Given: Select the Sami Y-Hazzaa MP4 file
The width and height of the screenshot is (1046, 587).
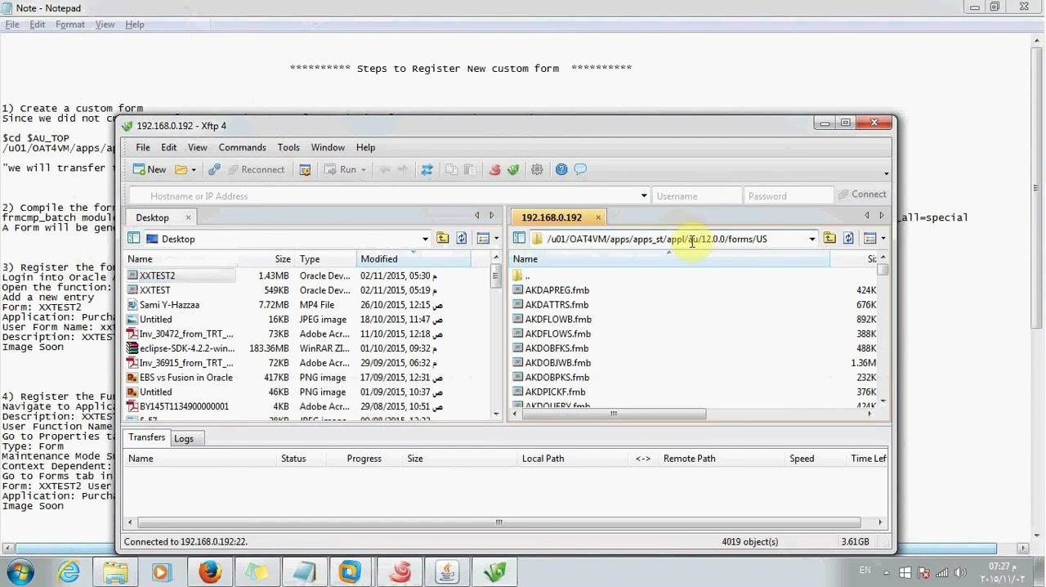Looking at the screenshot, I should pos(169,305).
